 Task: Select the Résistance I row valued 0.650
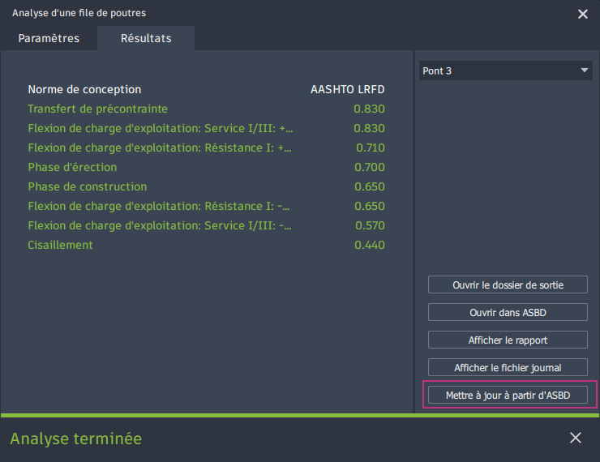(x=206, y=206)
